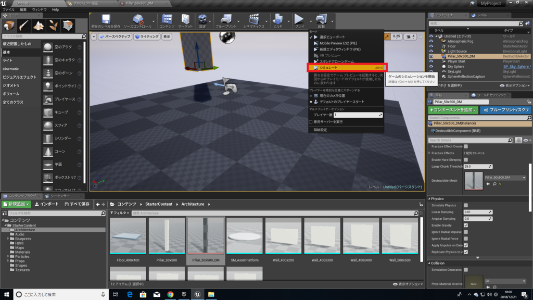
Task: Select current camera location spawn radio
Action: [x=311, y=96]
